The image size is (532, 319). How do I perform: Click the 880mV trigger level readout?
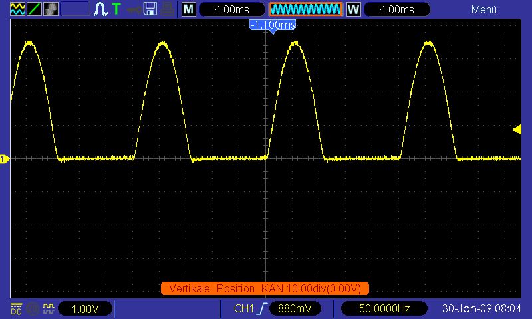(x=295, y=308)
